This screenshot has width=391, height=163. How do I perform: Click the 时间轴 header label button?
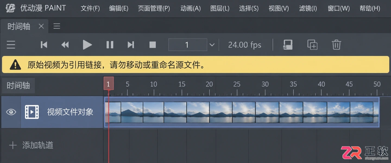(18, 86)
